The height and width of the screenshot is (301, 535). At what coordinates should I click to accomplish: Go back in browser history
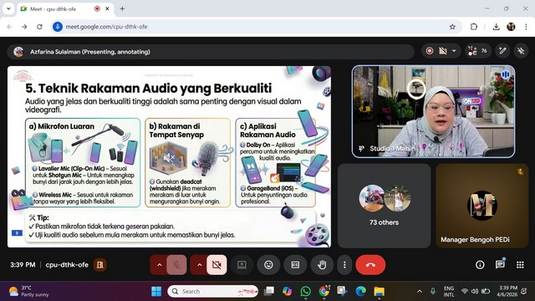tap(9, 27)
